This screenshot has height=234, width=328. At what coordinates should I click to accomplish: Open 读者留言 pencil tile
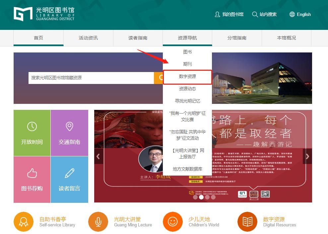[x=69, y=179]
